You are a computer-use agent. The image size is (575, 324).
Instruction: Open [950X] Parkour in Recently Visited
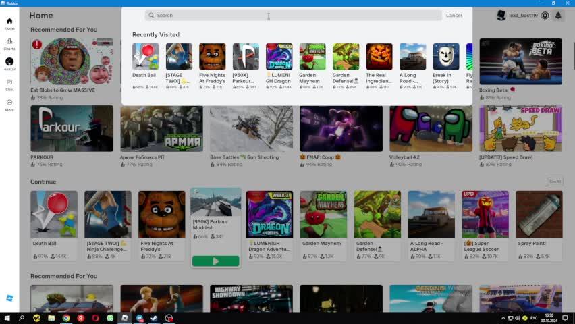pyautogui.click(x=246, y=66)
